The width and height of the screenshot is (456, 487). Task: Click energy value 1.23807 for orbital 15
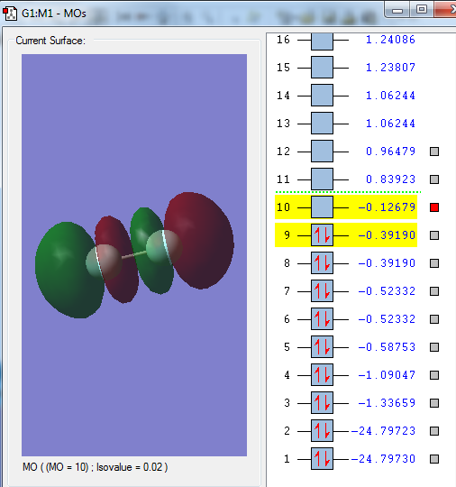coord(390,68)
